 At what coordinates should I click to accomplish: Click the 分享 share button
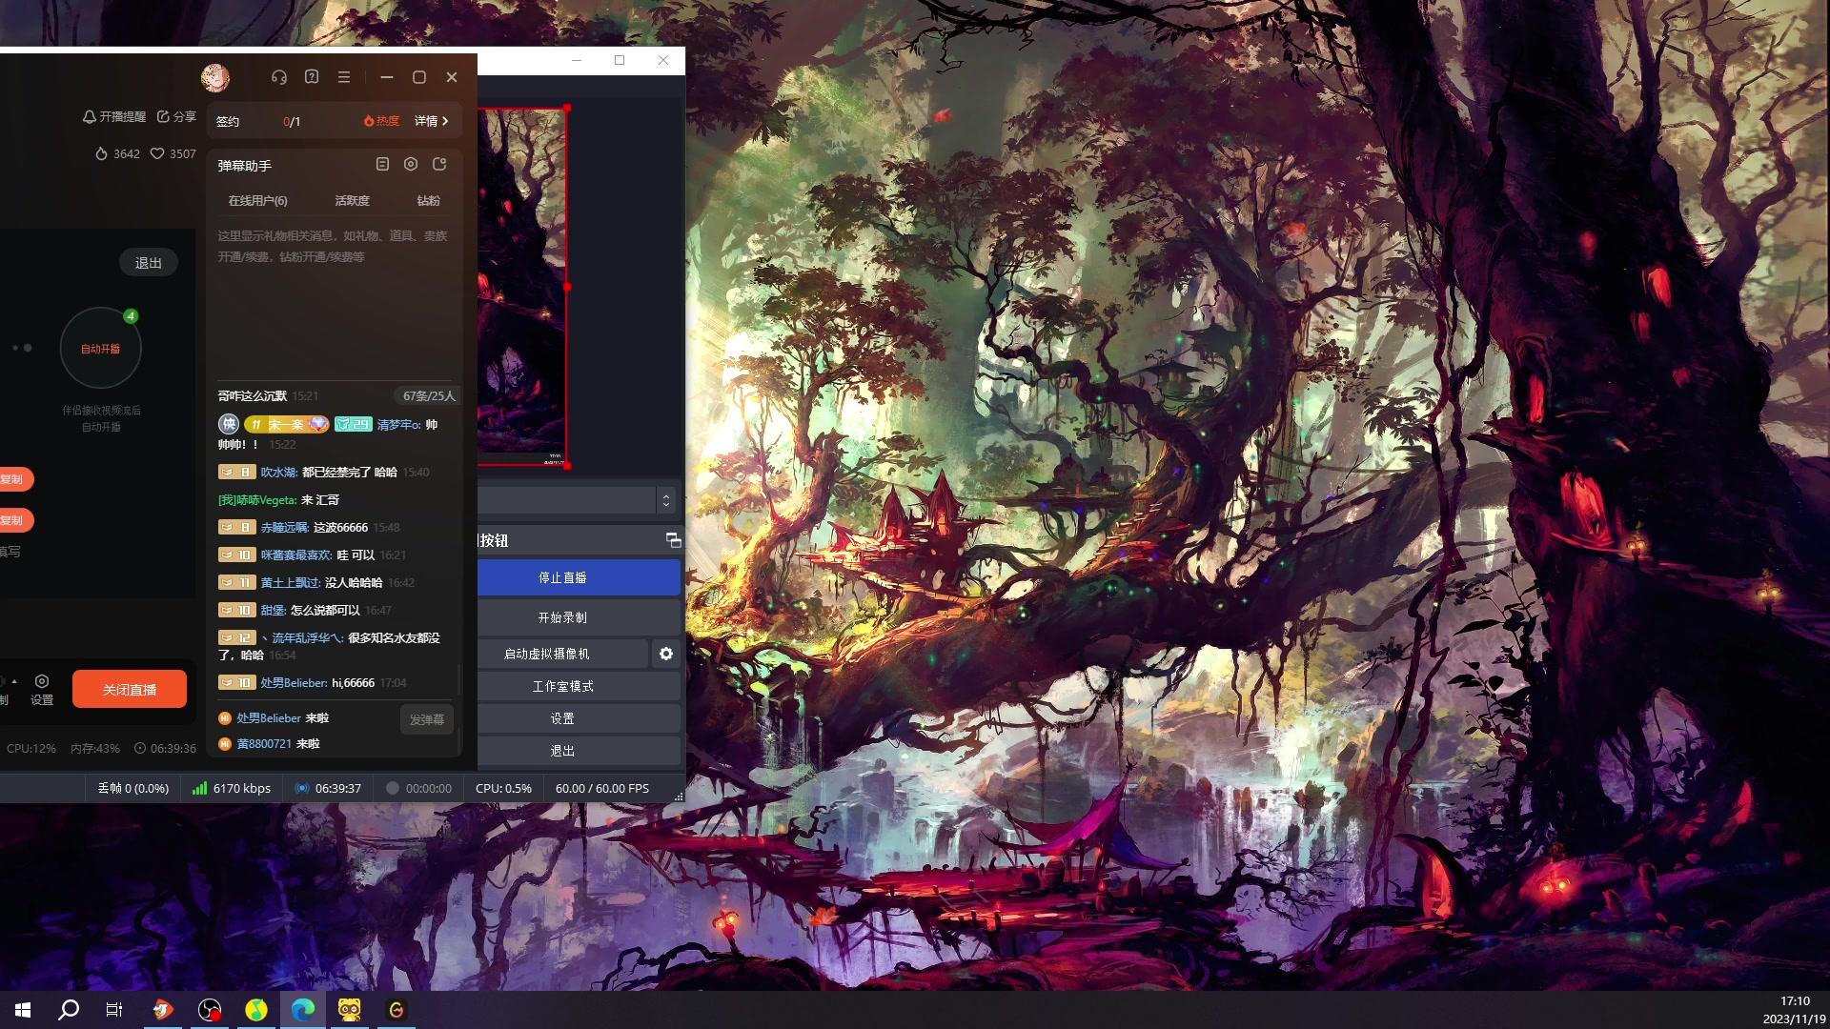(176, 116)
